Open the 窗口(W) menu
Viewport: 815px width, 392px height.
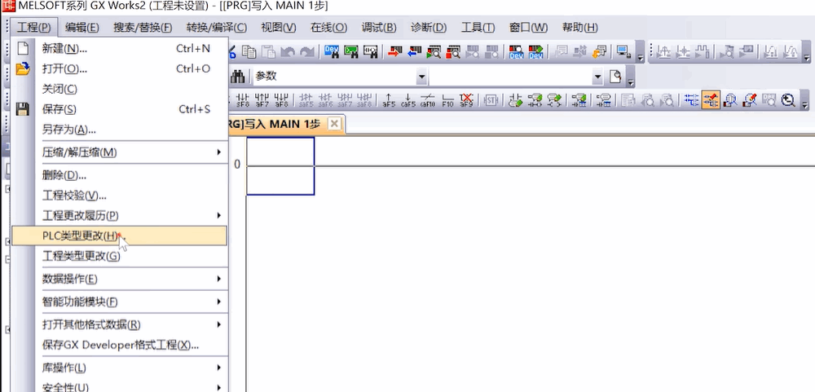529,28
